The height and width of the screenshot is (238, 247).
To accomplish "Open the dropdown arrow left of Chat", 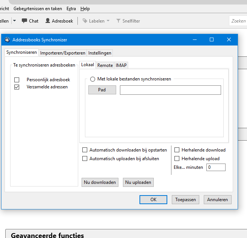I will (14, 21).
